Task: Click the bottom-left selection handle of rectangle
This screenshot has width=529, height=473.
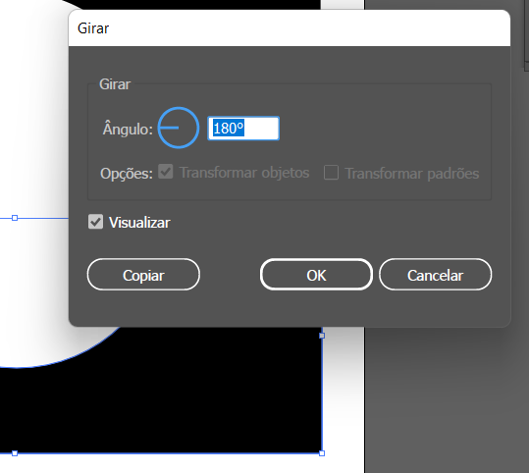Action: coord(15,453)
